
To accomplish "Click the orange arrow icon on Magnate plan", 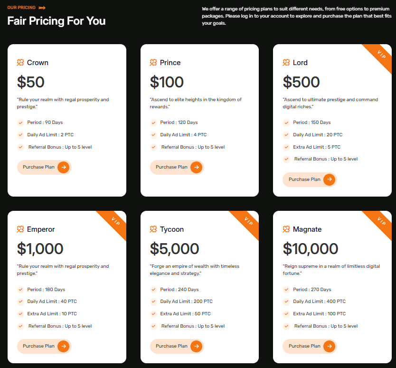I will point(330,346).
